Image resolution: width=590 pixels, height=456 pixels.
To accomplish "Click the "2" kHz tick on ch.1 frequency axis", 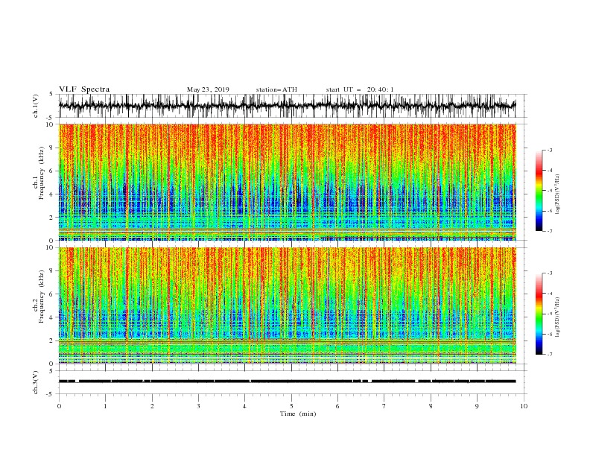I will click(52, 218).
